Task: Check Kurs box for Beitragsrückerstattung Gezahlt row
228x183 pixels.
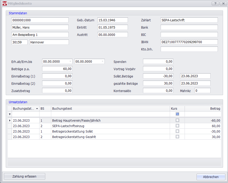Action: click(177, 137)
